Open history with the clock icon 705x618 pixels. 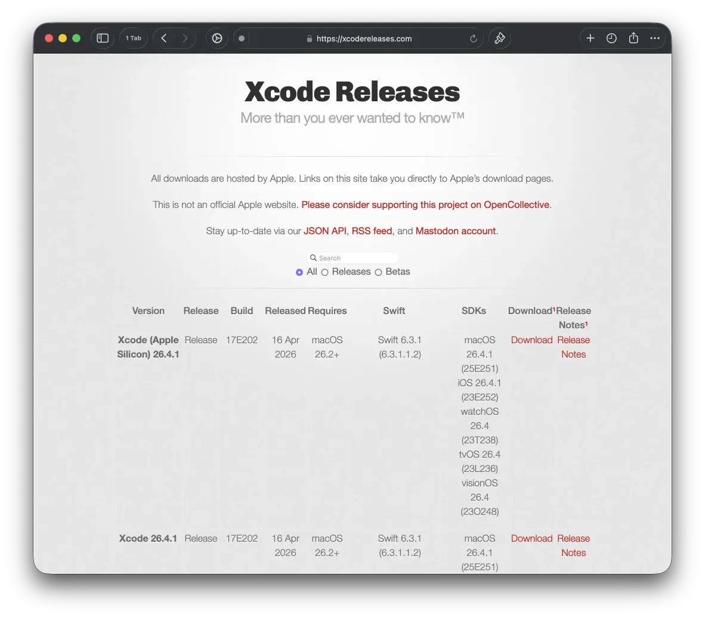611,38
